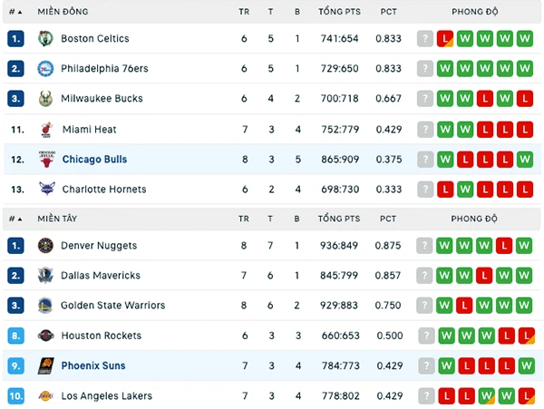Click Boston Celtics red L form badge
The width and height of the screenshot is (544, 409).
pos(445,38)
